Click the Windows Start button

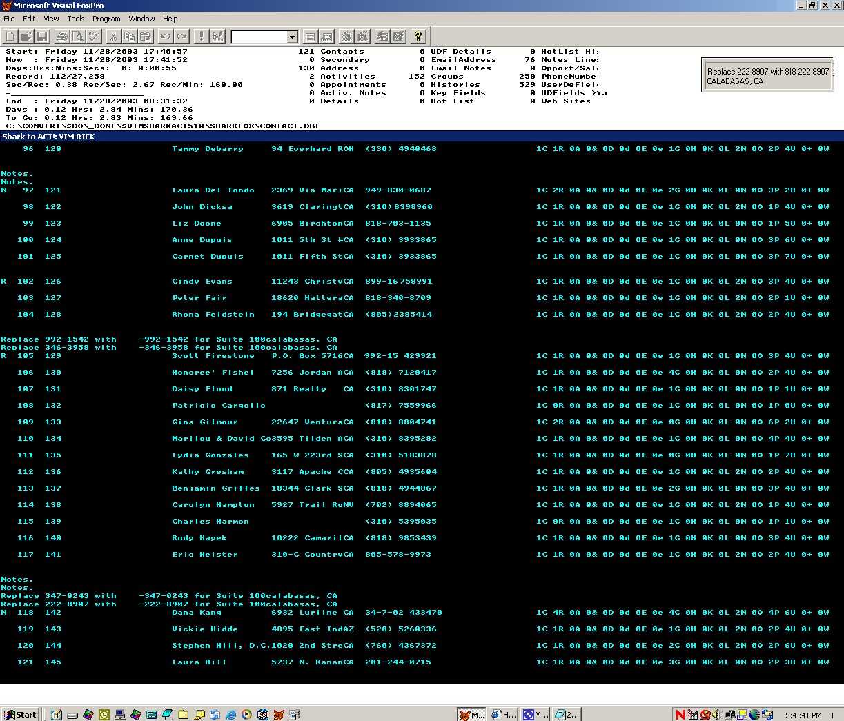(x=19, y=715)
